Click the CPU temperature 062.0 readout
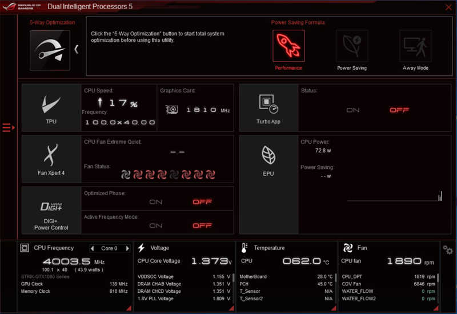Screen dimensions: 457x314 pyautogui.click(x=306, y=261)
